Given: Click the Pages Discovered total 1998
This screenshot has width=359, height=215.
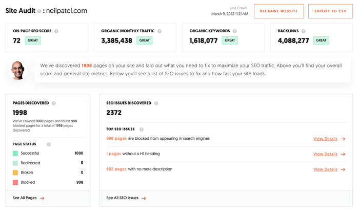Looking at the screenshot, I should point(19,113).
